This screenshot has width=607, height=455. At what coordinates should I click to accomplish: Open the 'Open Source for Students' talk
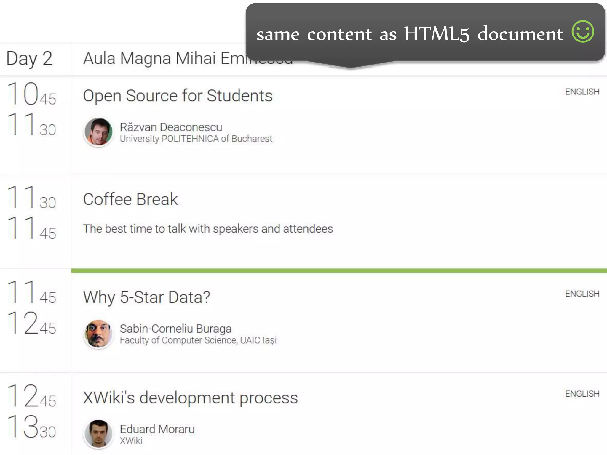178,96
